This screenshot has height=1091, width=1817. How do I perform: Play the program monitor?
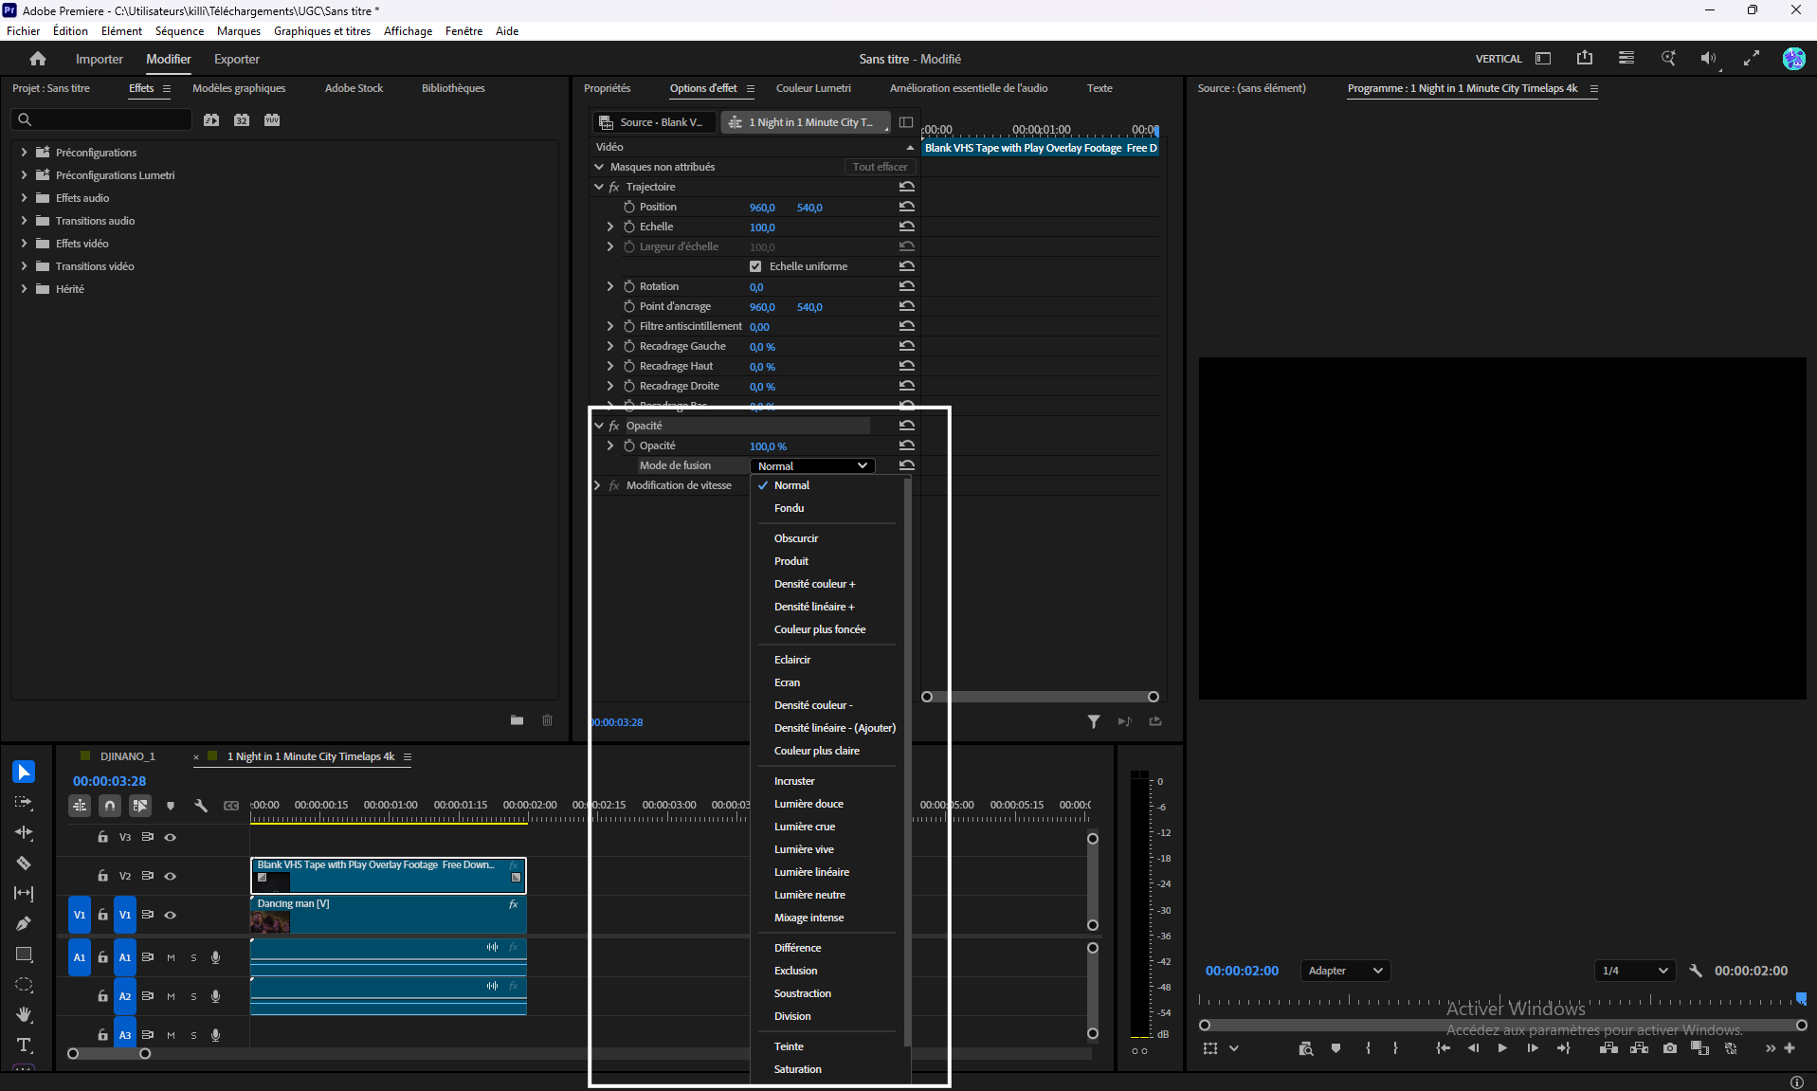click(1502, 1048)
